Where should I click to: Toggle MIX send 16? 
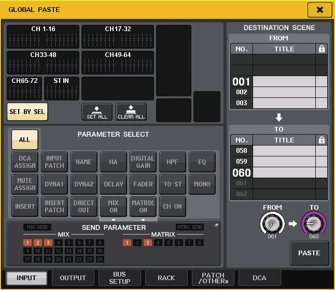coord(100,251)
